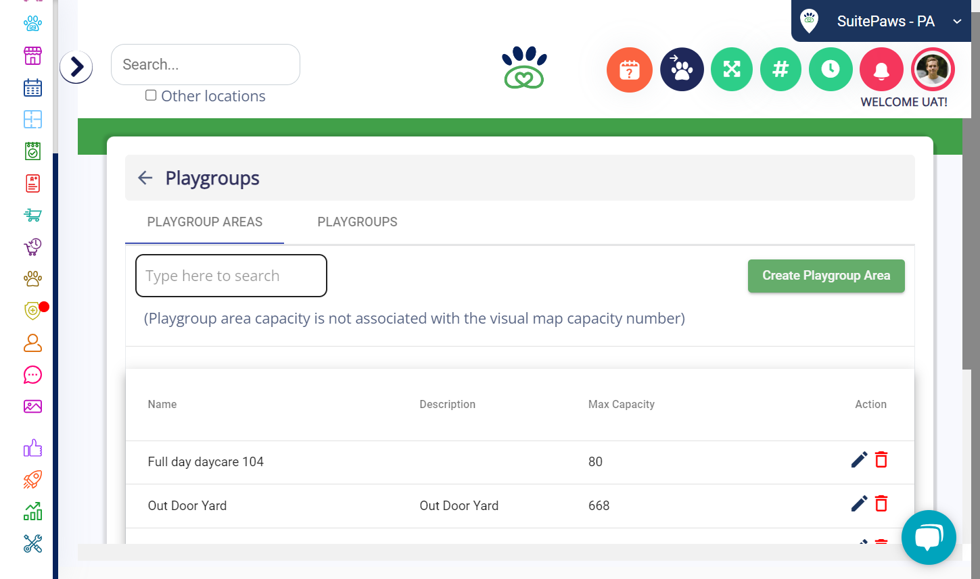Image resolution: width=980 pixels, height=579 pixels.
Task: Click the SuitePaws paw heart logo
Action: pos(524,68)
